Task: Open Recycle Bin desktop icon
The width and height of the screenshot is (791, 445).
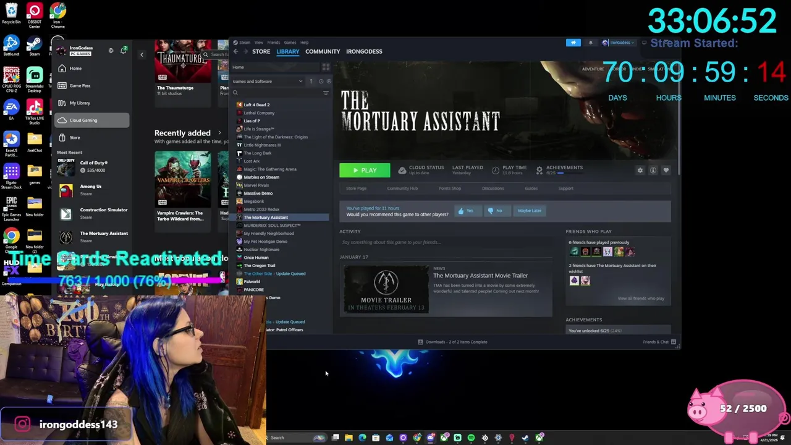Action: click(x=11, y=14)
